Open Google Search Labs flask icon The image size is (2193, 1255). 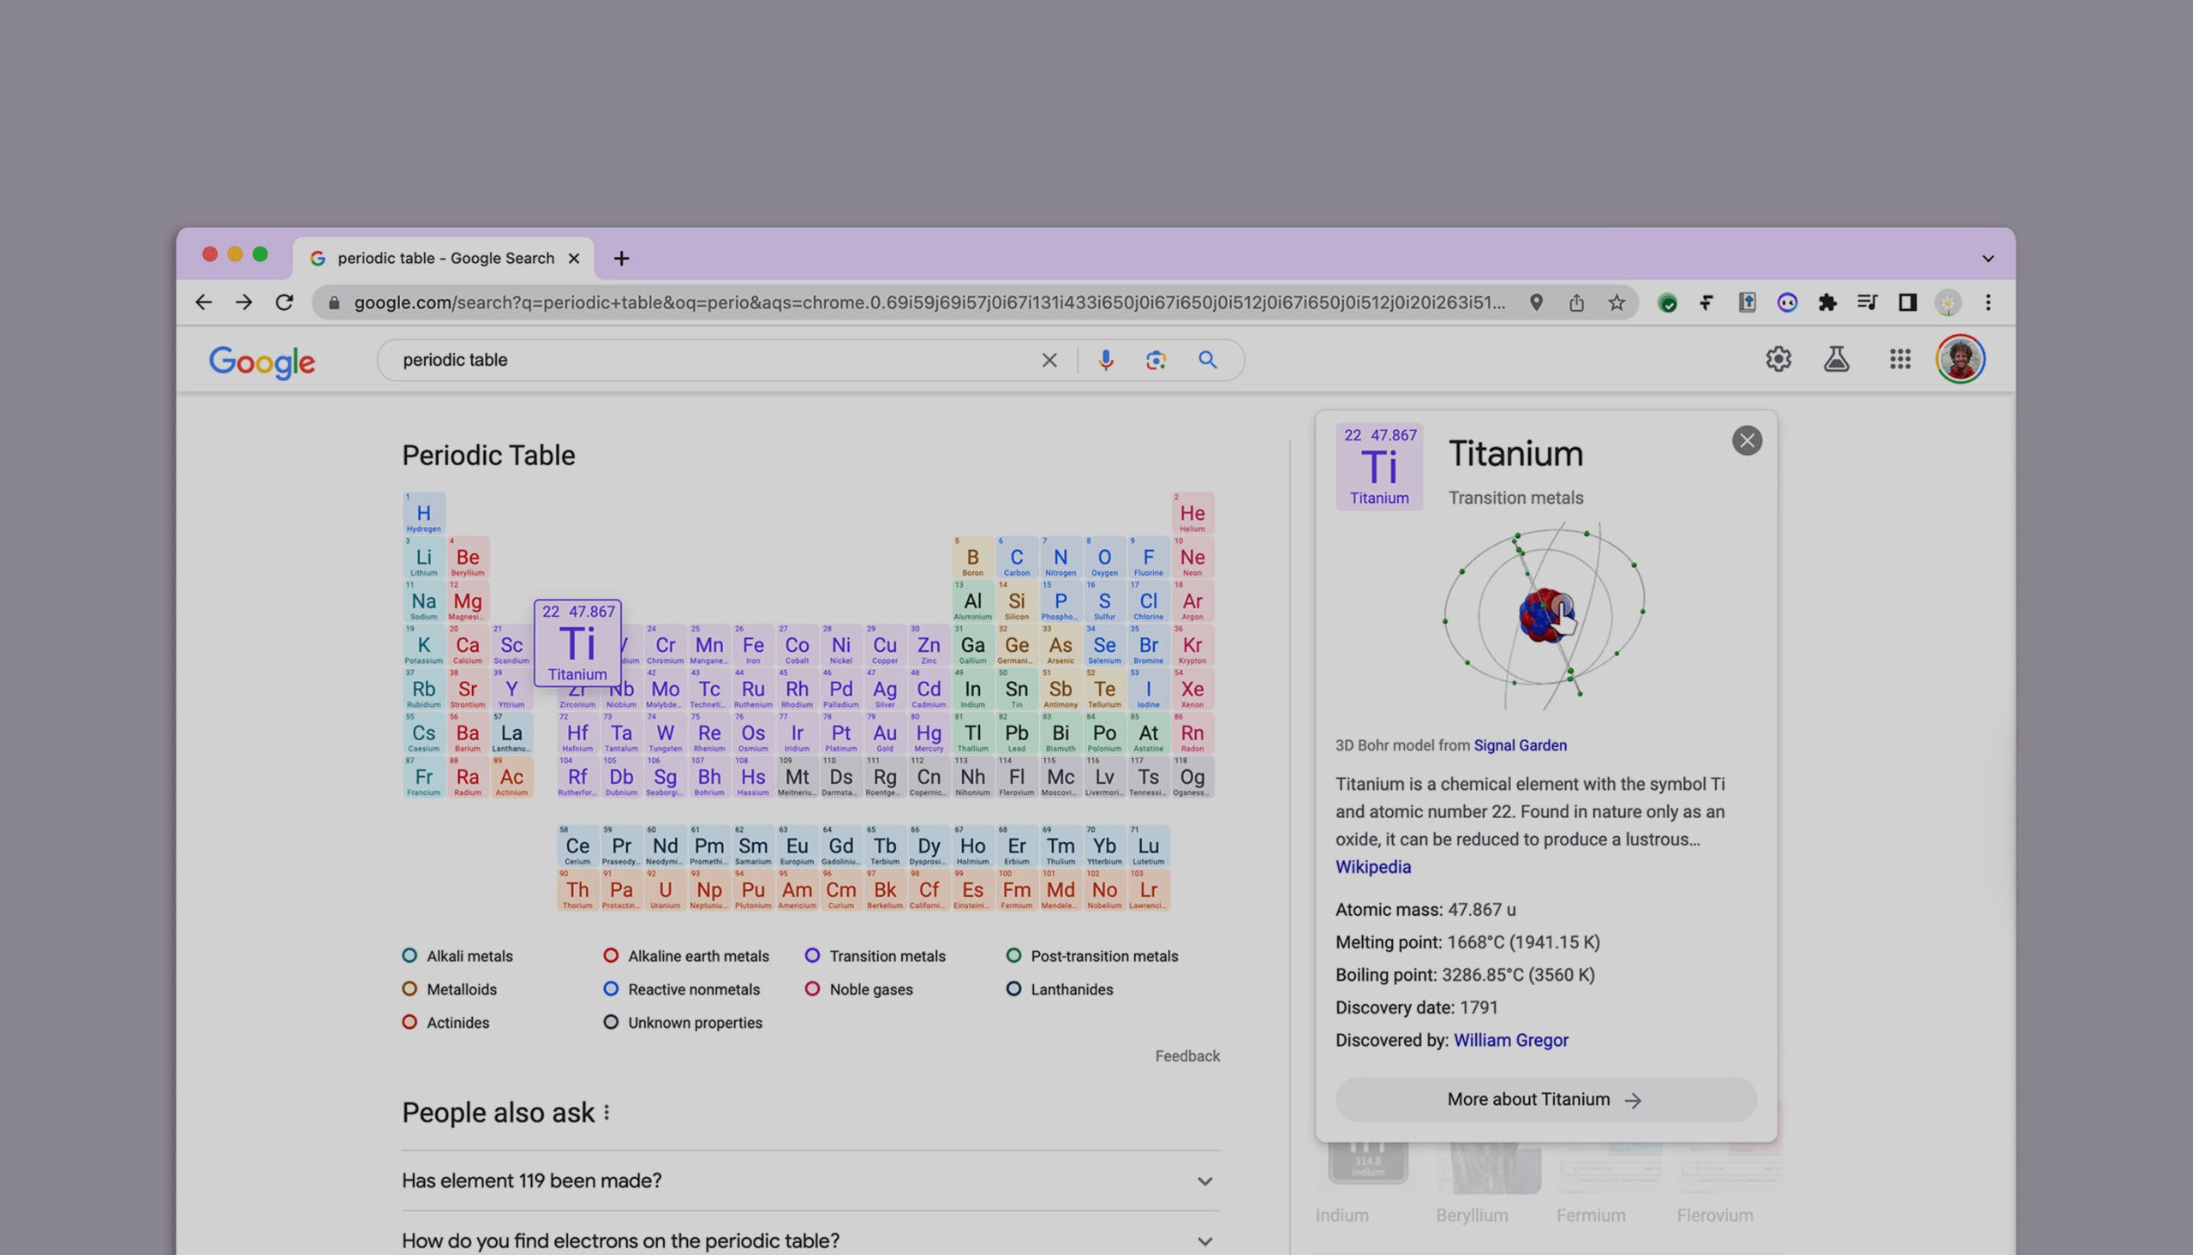click(1836, 360)
